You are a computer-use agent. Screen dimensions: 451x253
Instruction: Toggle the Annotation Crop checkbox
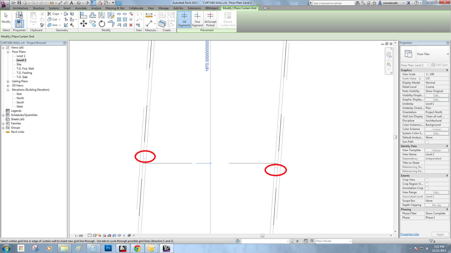[427, 188]
